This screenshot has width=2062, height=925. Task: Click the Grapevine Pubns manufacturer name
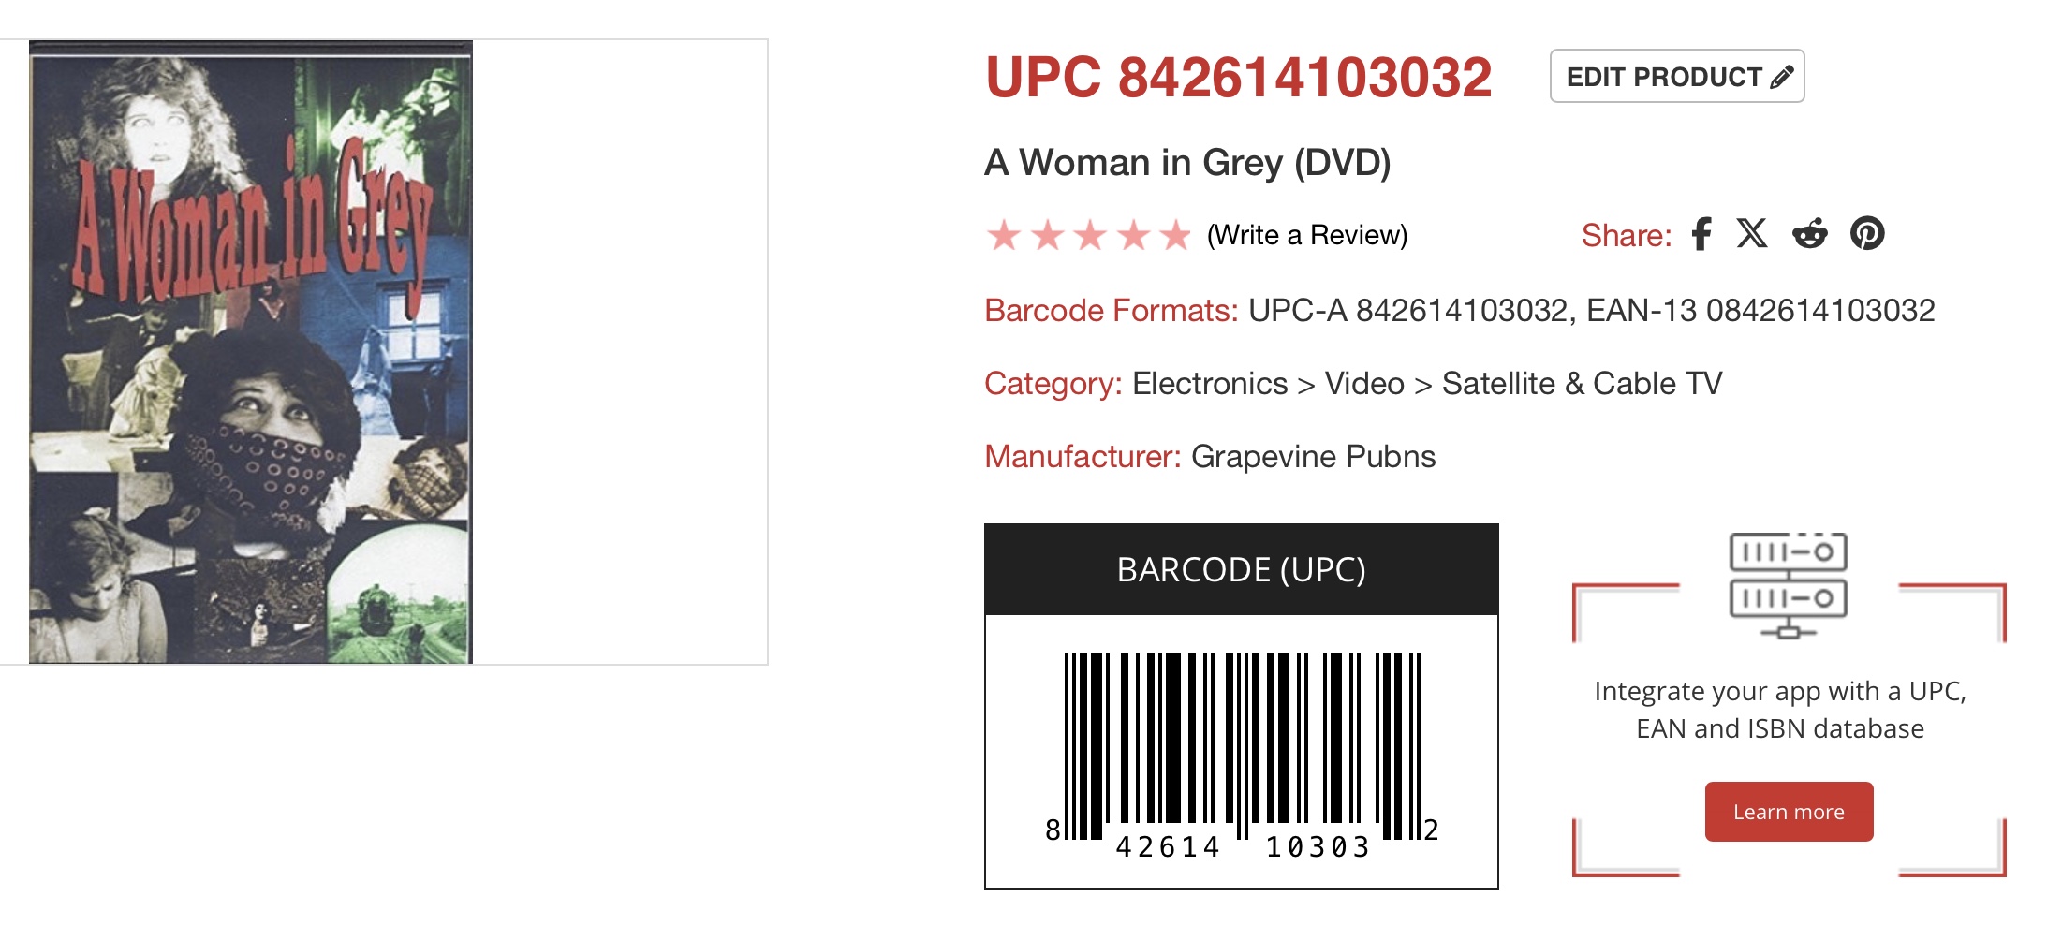(x=1313, y=457)
